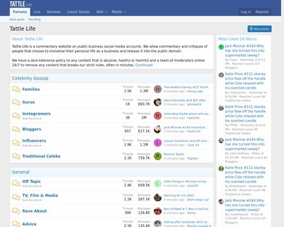The image size is (284, 227).
Task: Click the Advice forum chat bubble icon
Action: [x=16, y=224]
